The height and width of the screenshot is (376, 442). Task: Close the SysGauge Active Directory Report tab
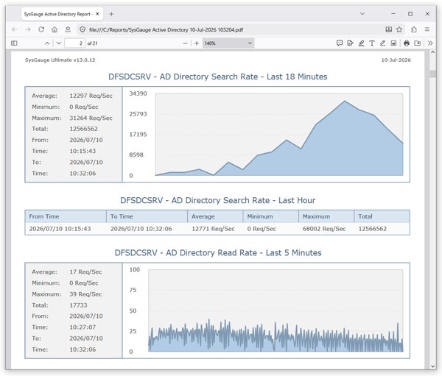point(97,14)
